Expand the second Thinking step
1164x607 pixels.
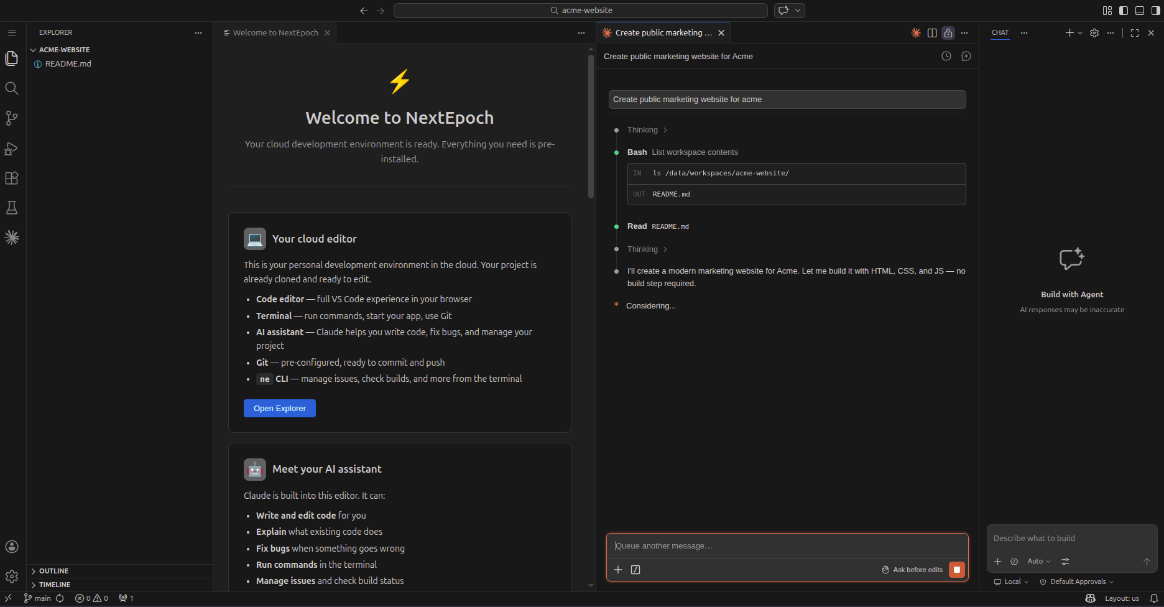[x=647, y=249]
